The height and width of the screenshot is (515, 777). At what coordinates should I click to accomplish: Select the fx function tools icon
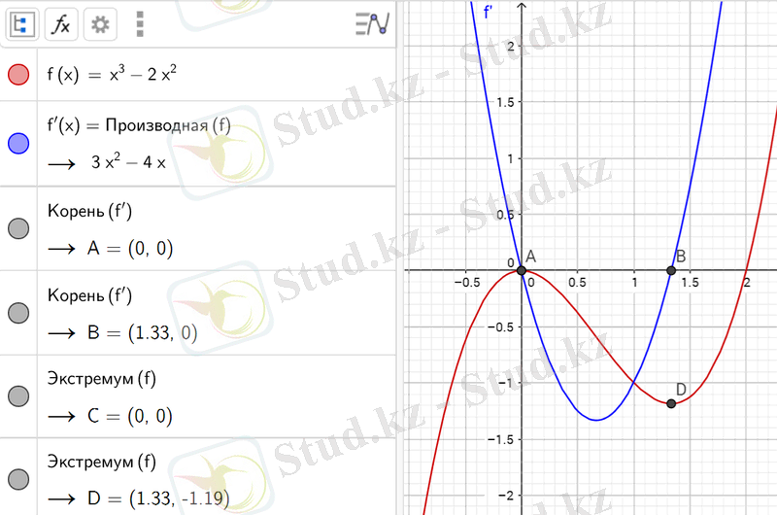tap(61, 24)
